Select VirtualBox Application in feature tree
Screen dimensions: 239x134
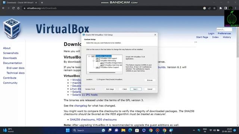(x=104, y=56)
